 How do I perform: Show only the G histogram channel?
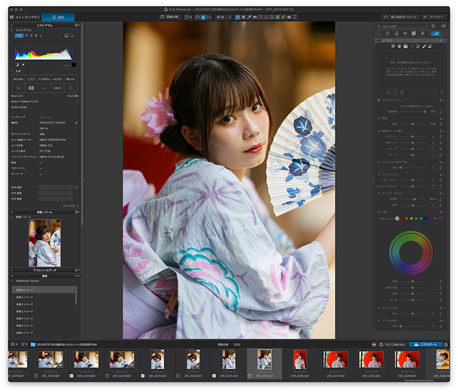[x=31, y=35]
